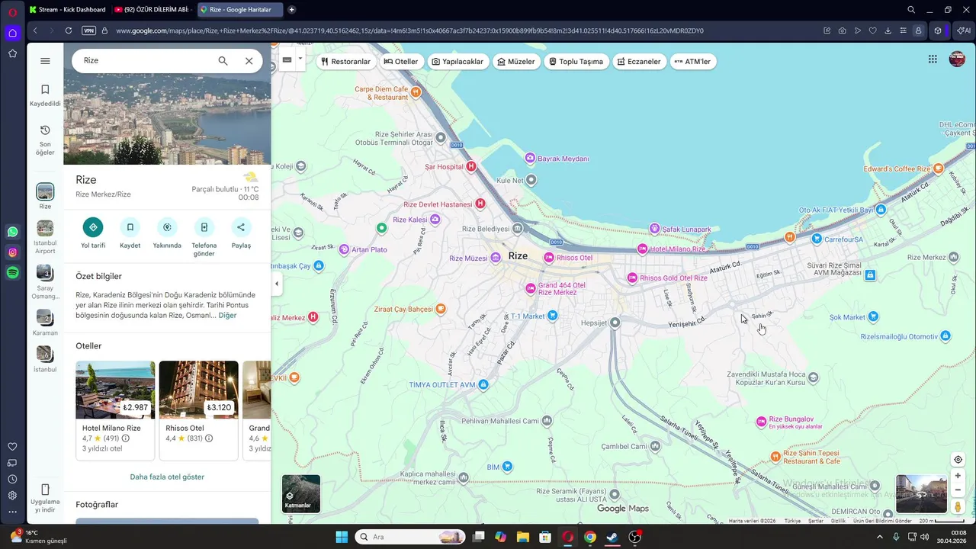
Task: Click the search magnifier icon
Action: 223,61
